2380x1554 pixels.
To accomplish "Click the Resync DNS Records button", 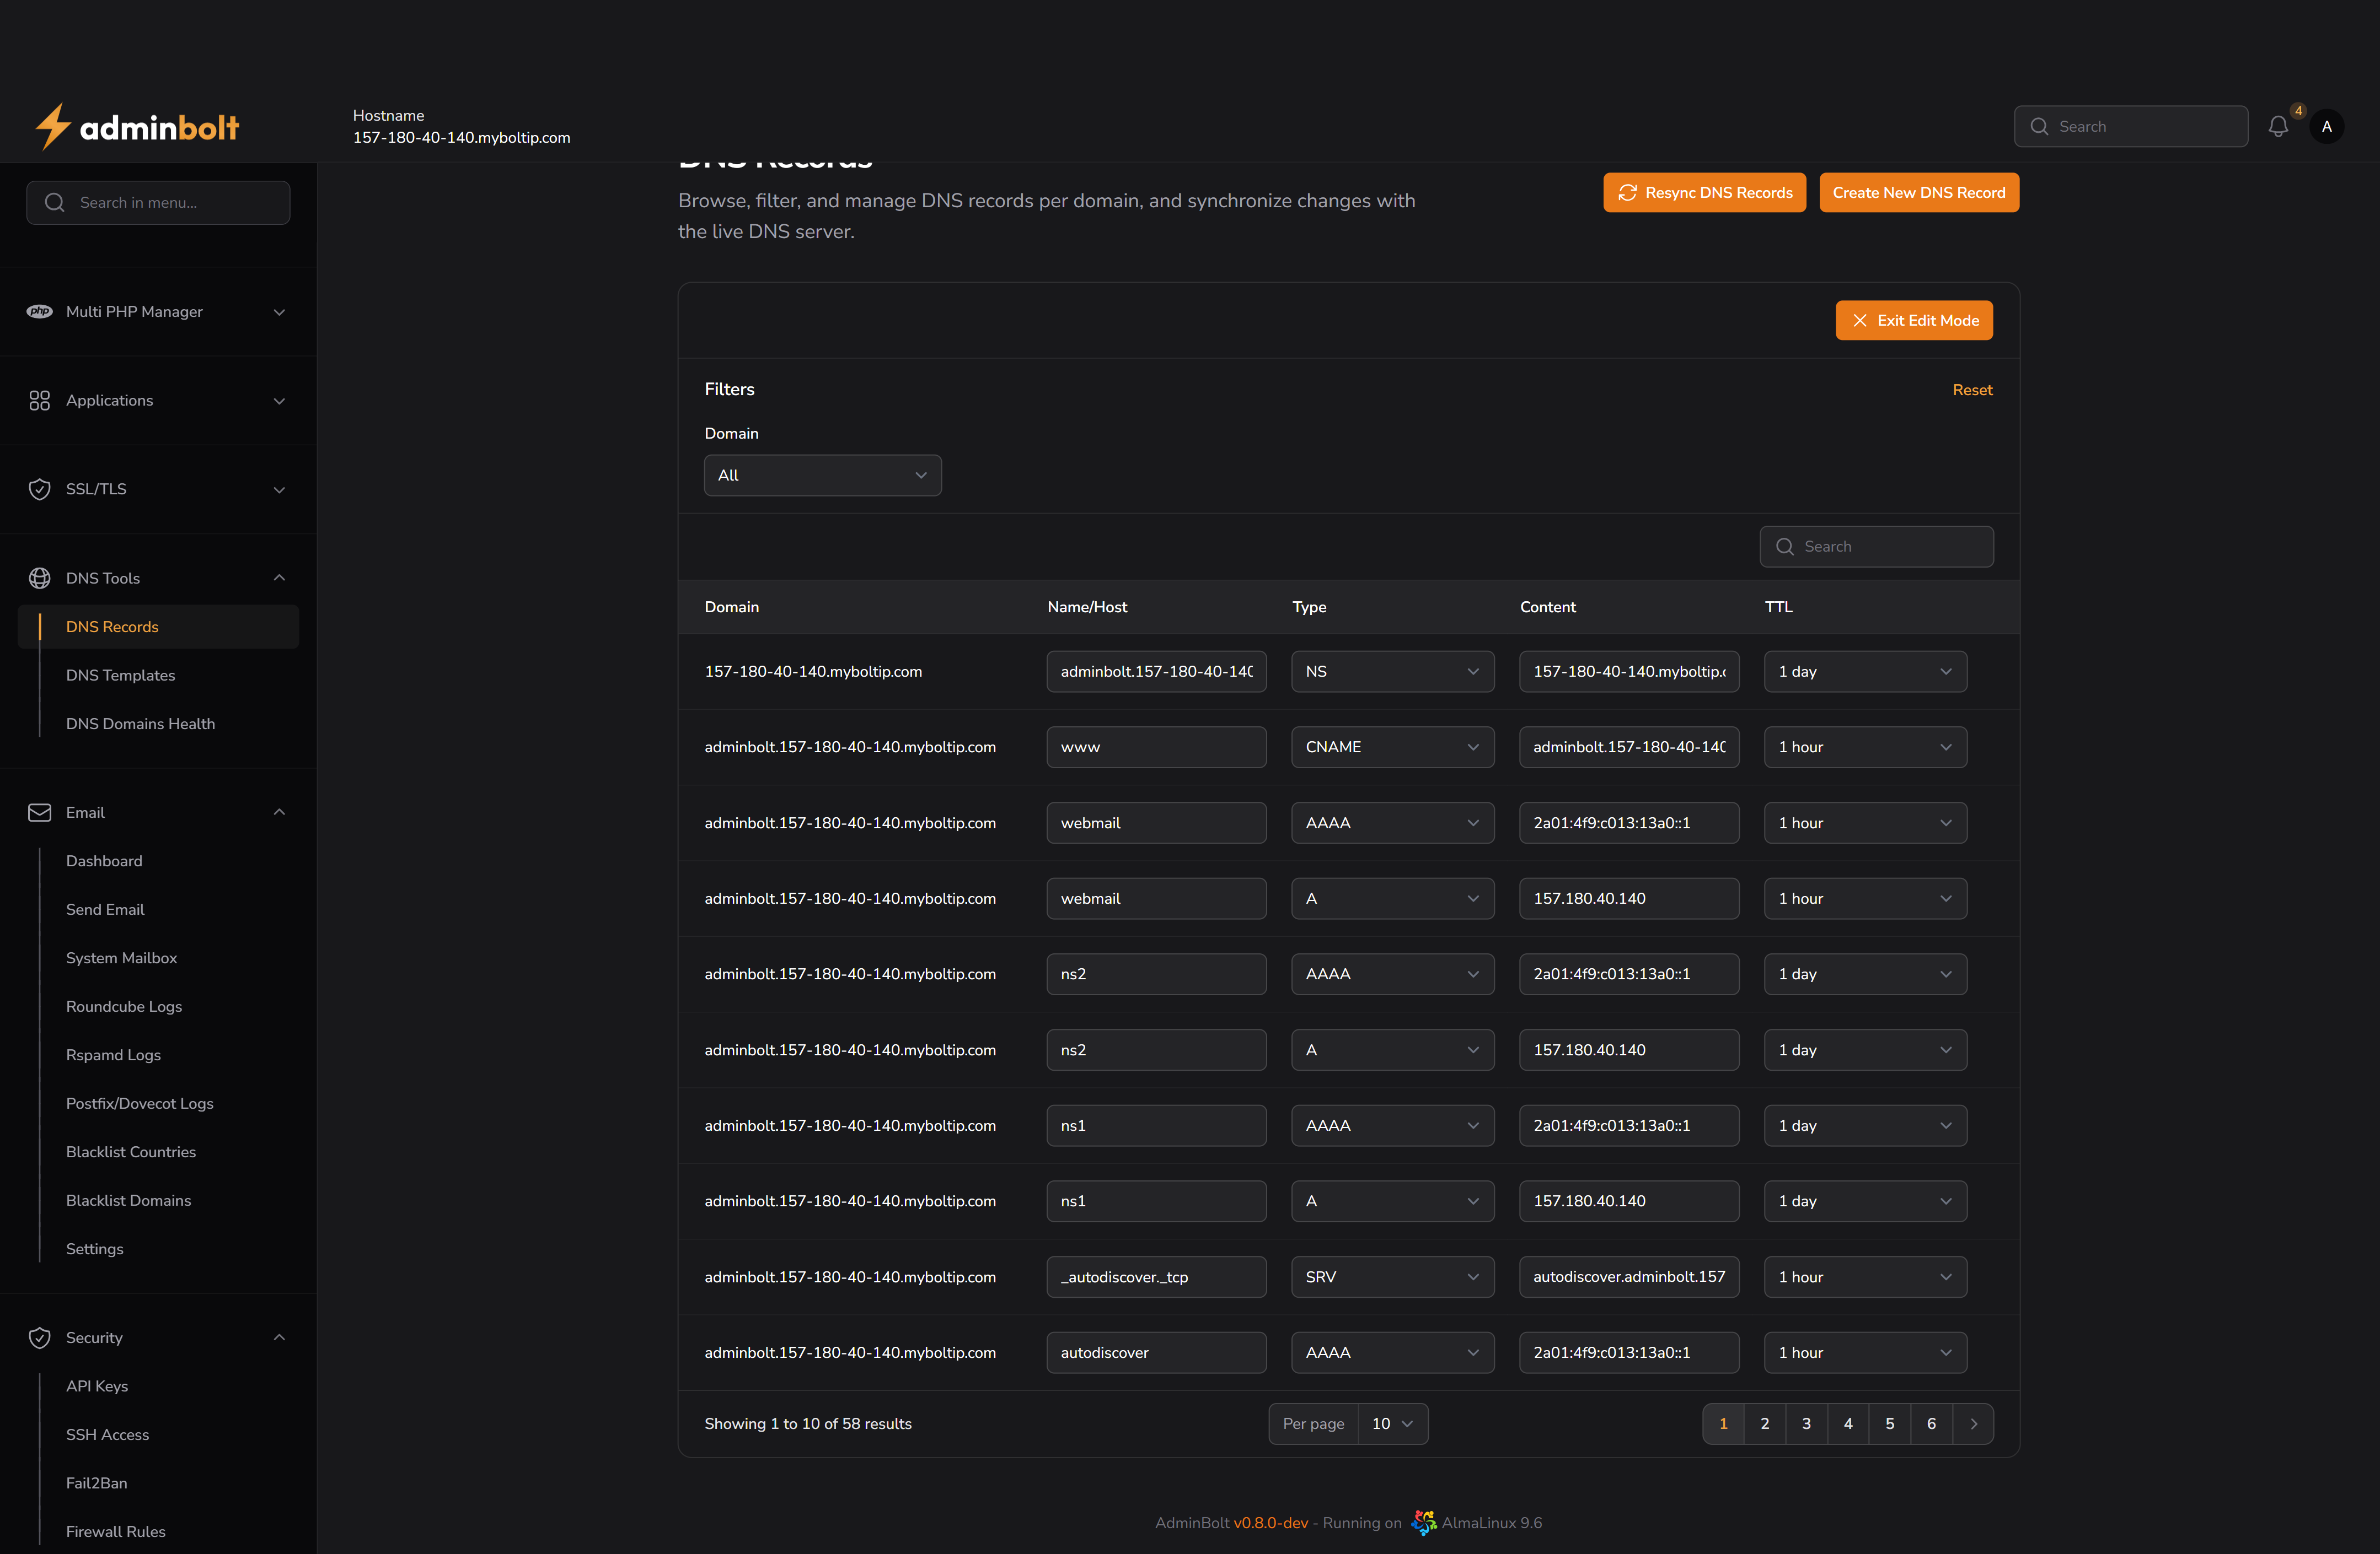I will [1704, 192].
